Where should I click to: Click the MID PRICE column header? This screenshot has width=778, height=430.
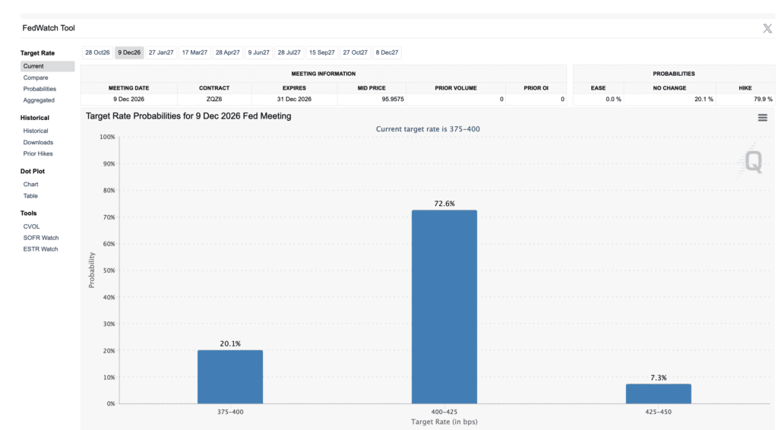(x=372, y=88)
